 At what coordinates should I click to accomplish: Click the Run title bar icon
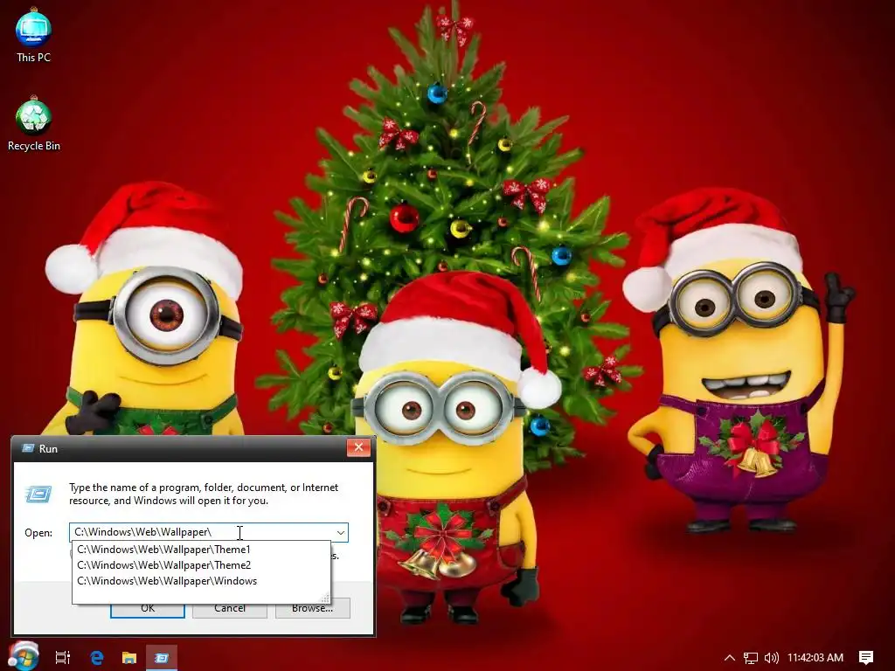click(x=27, y=448)
